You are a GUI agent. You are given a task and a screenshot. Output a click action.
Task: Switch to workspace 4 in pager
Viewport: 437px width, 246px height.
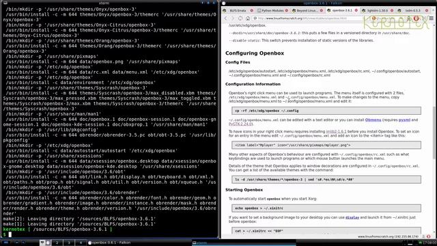(81, 243)
